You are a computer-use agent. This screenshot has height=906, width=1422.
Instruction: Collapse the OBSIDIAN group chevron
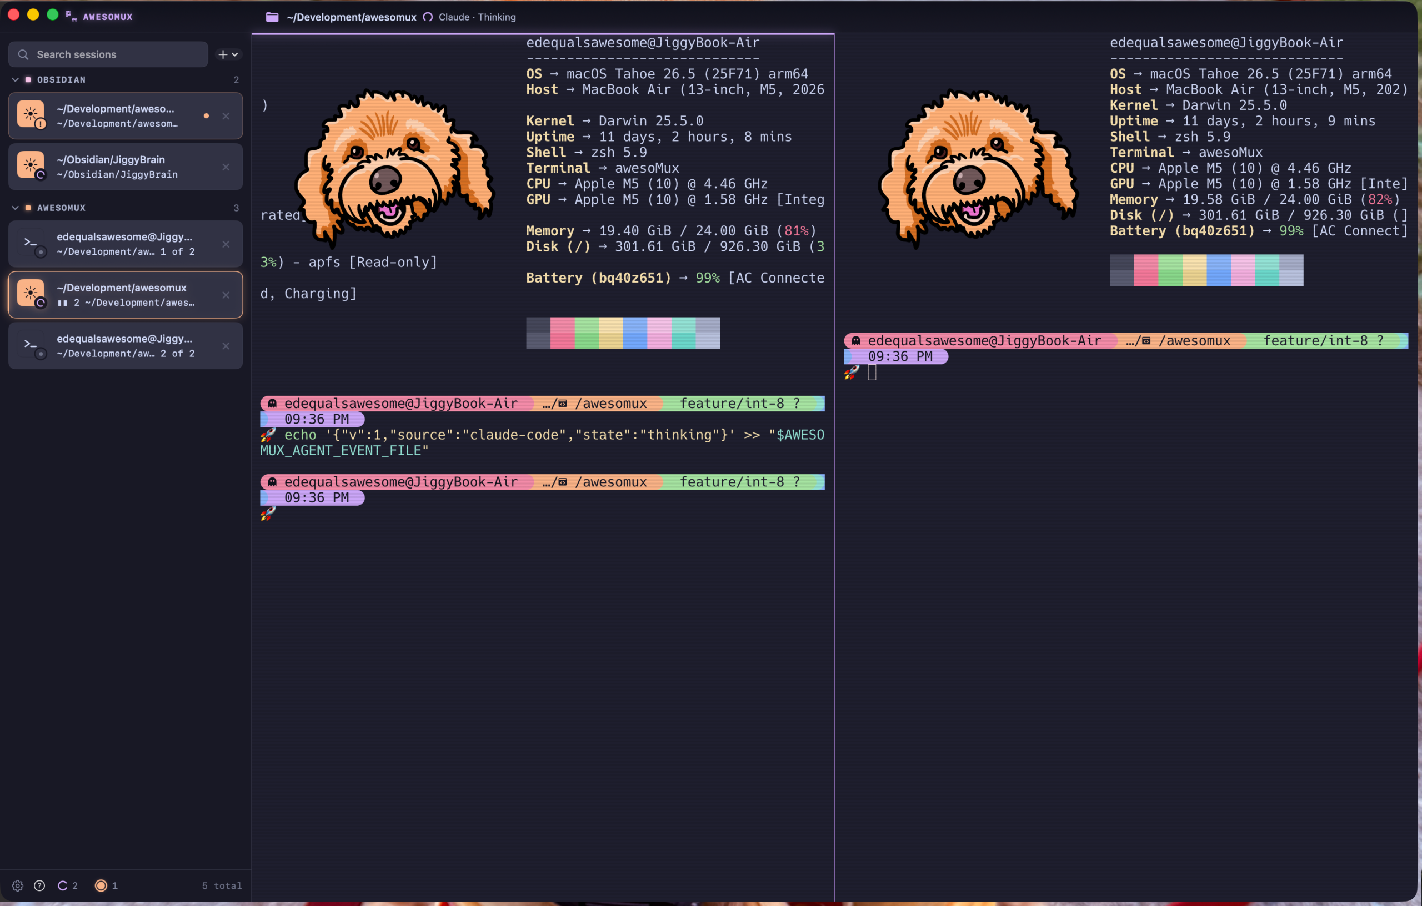16,80
